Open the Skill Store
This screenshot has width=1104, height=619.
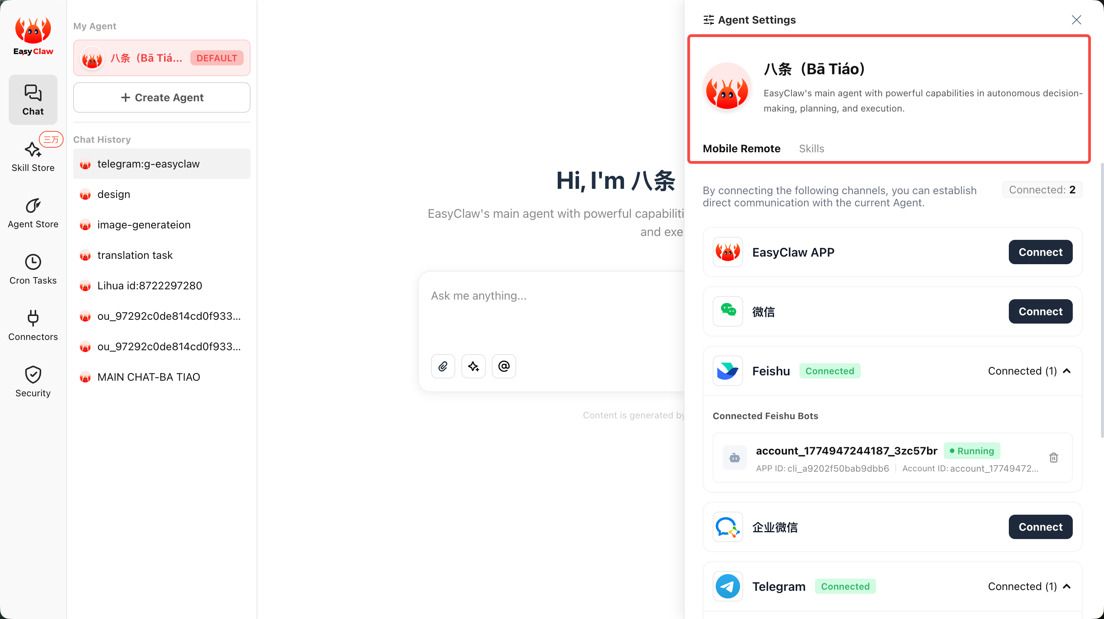[x=33, y=156]
